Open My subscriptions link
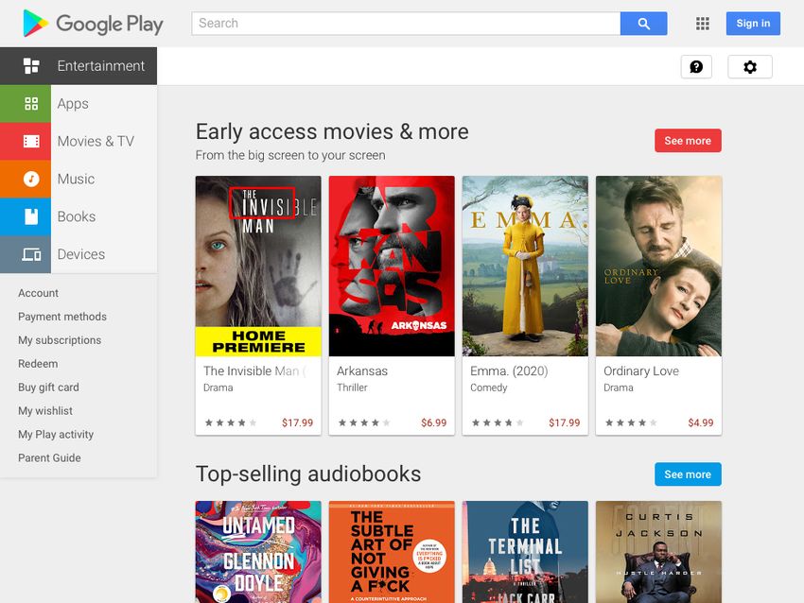Image resolution: width=804 pixels, height=603 pixels. (60, 340)
